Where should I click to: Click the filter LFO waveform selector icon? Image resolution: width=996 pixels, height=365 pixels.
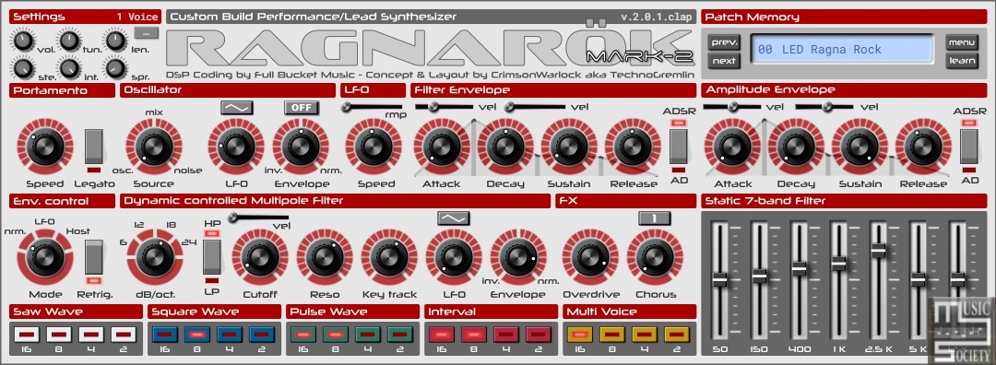pos(453,218)
